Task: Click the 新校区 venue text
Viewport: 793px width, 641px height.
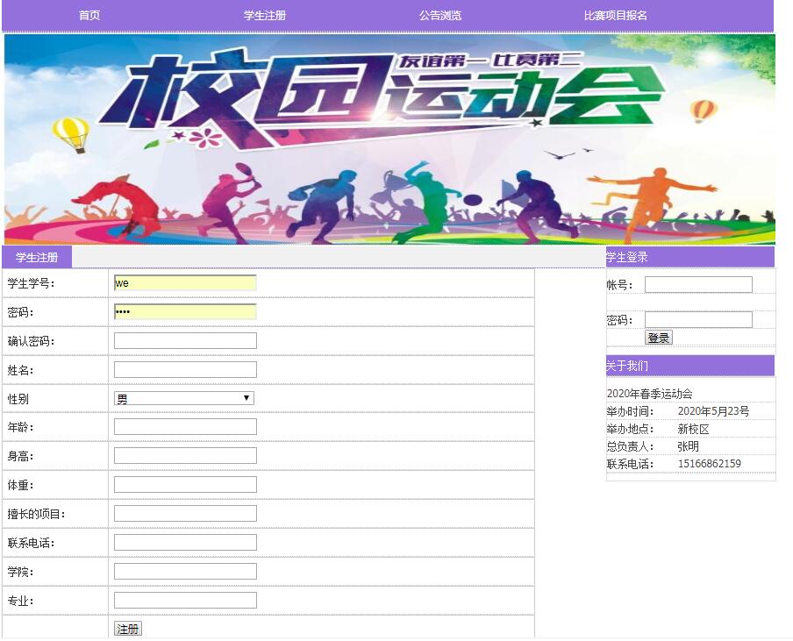Action: tap(693, 429)
